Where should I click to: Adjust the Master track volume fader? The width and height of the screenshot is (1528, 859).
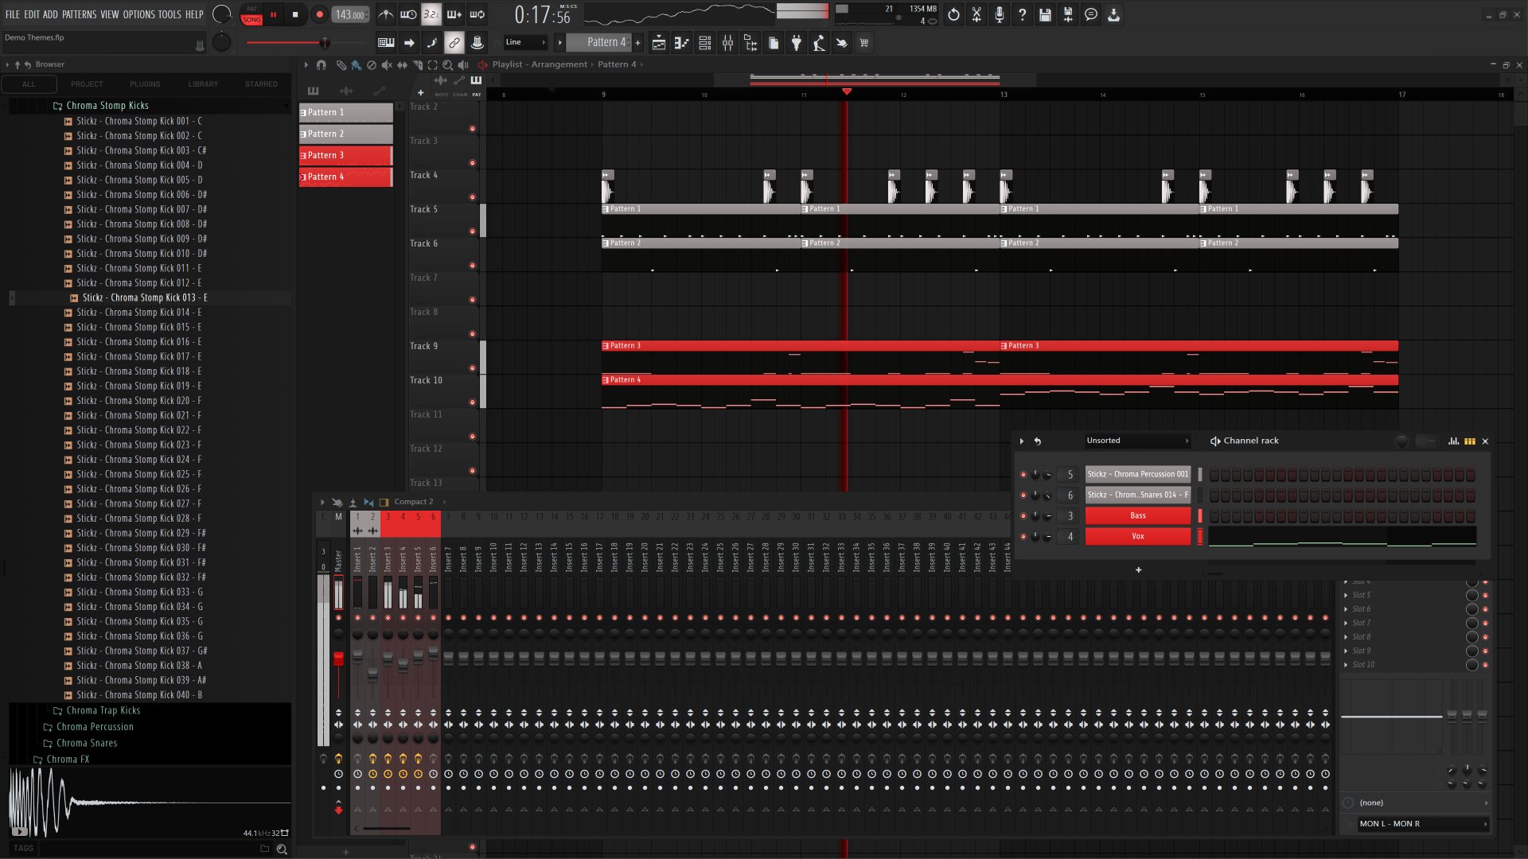[x=338, y=659]
